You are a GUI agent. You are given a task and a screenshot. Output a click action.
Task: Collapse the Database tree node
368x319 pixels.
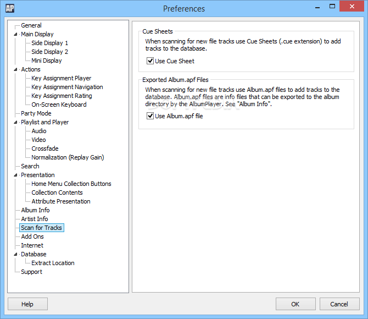(x=15, y=254)
